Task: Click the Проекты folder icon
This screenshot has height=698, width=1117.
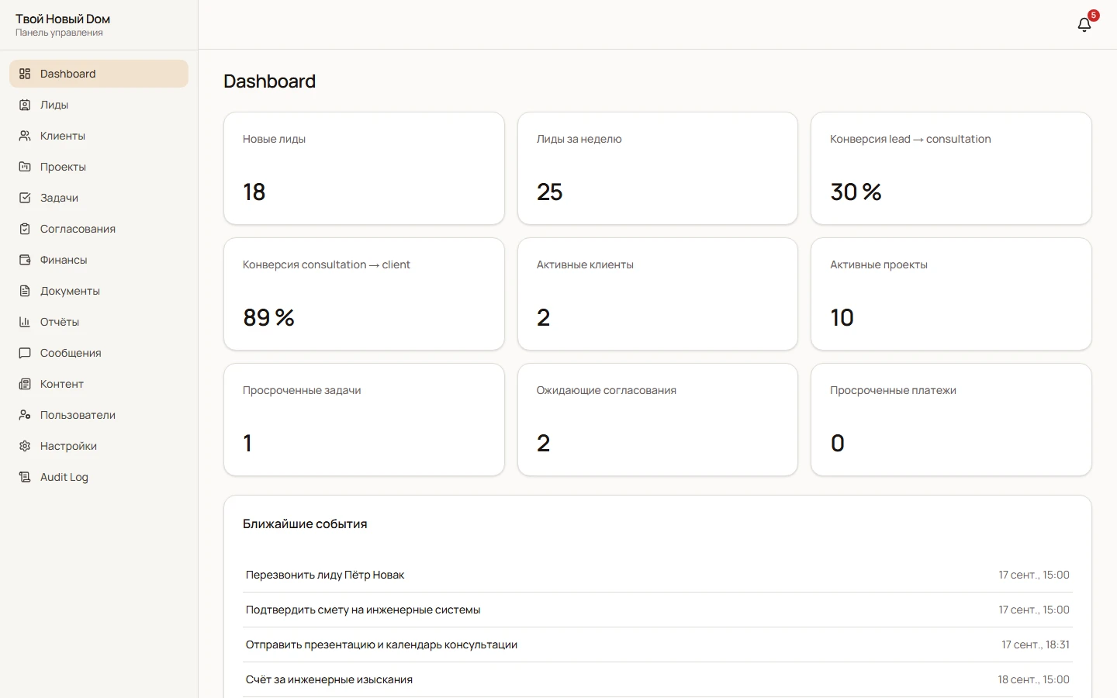Action: point(25,167)
